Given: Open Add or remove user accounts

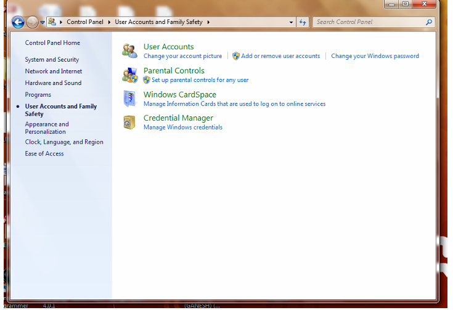Looking at the screenshot, I should click(280, 56).
